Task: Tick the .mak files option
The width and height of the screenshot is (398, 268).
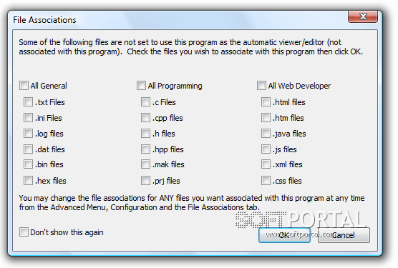Action: coord(146,164)
